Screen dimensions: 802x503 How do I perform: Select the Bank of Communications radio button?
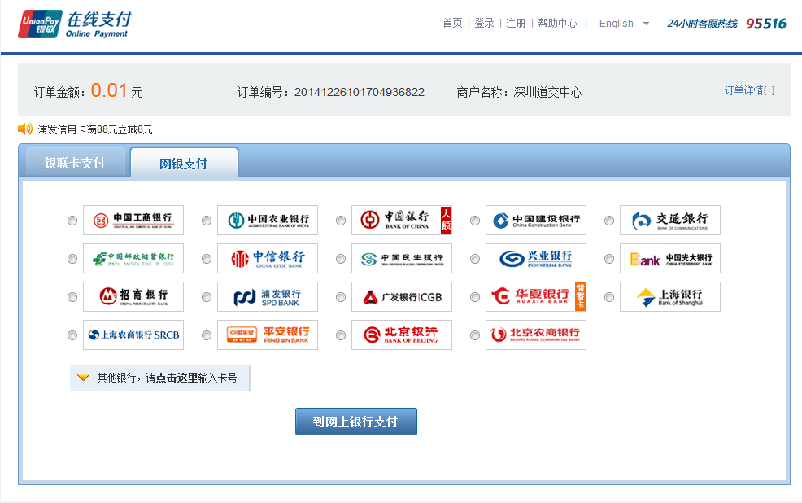click(609, 221)
